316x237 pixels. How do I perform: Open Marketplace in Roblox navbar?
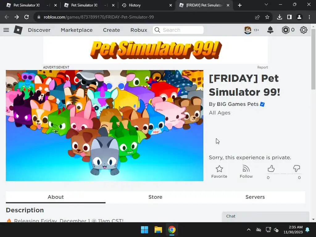[x=77, y=30]
